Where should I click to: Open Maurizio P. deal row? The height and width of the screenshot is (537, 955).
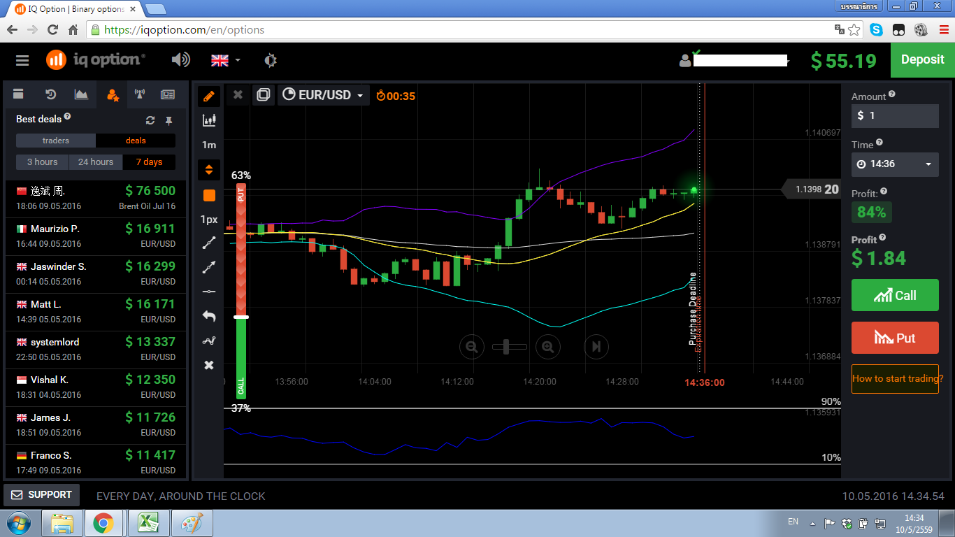click(x=96, y=236)
